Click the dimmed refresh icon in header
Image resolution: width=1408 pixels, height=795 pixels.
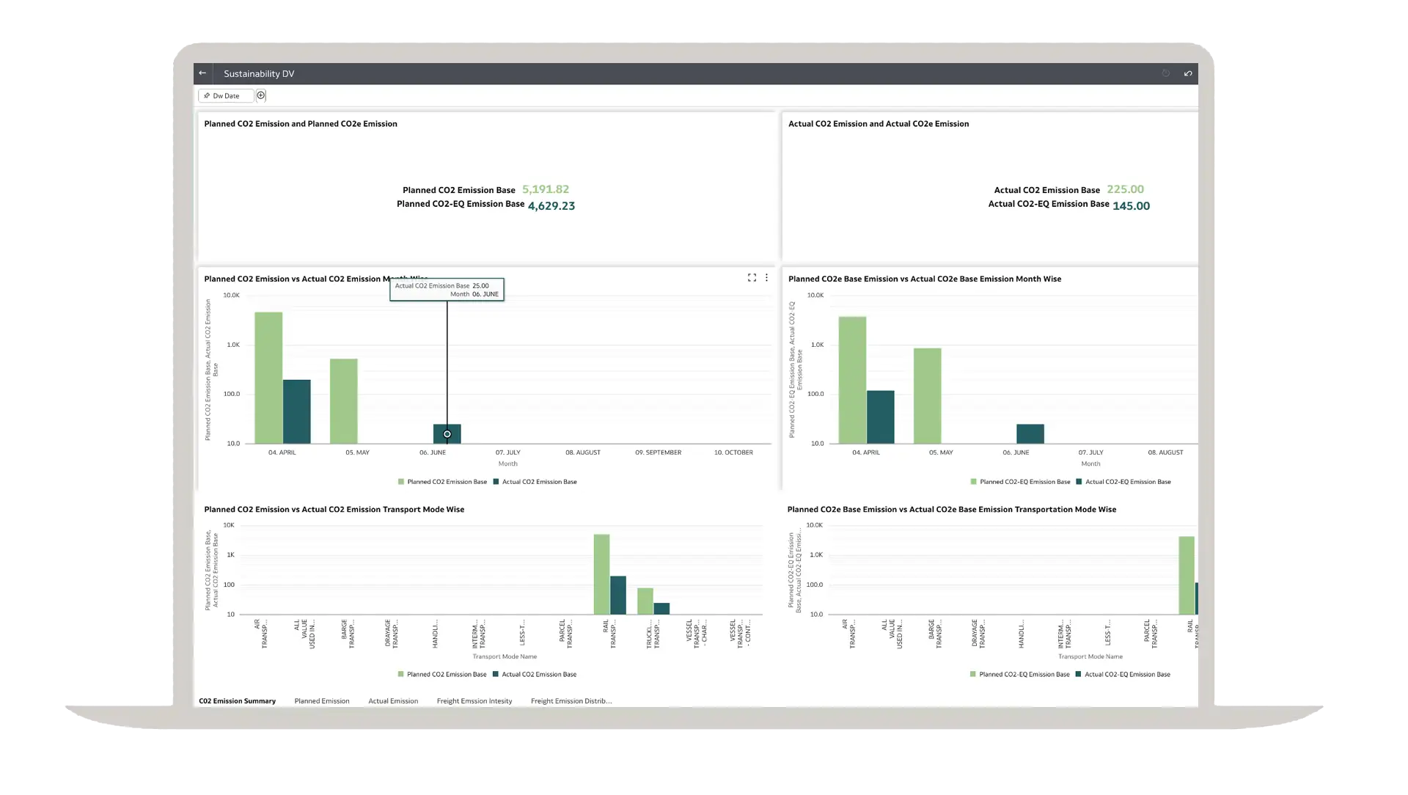coord(1165,73)
